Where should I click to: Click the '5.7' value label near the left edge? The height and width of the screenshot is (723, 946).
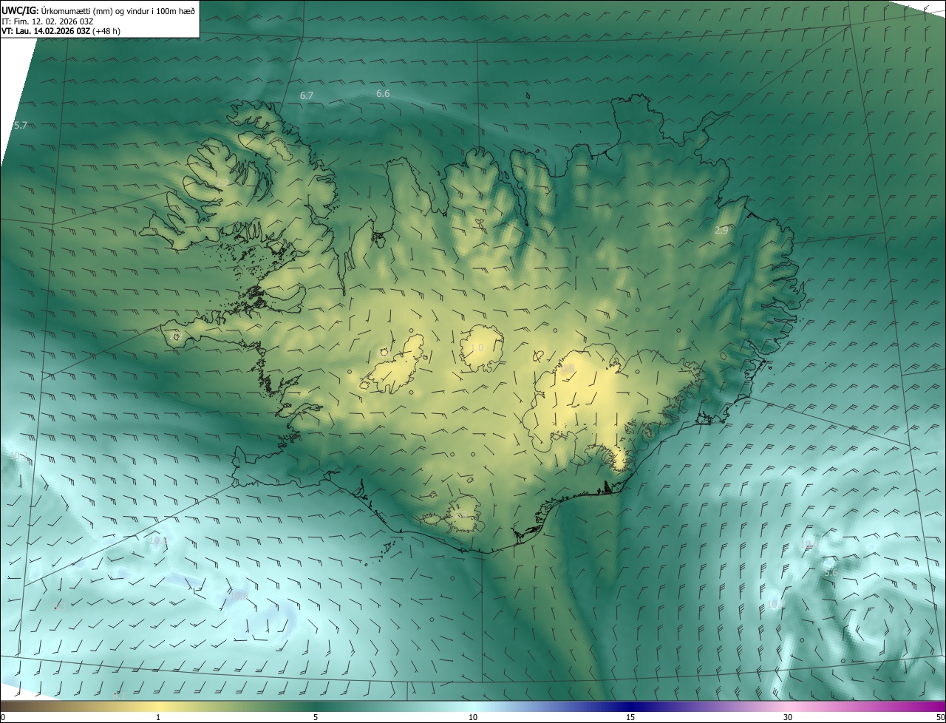tap(21, 126)
